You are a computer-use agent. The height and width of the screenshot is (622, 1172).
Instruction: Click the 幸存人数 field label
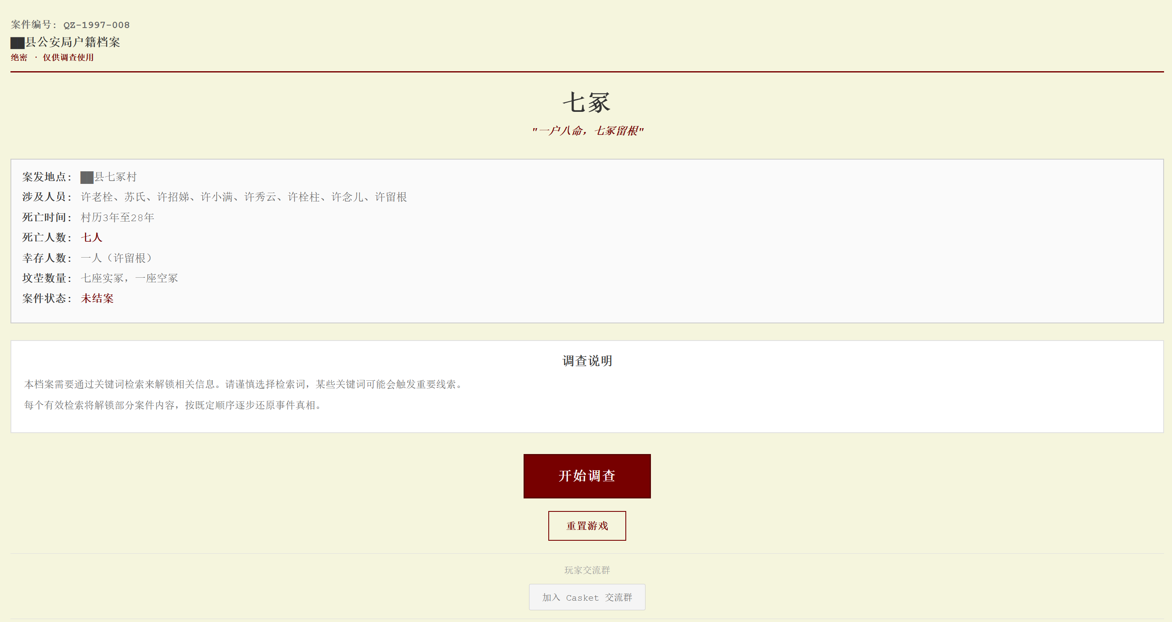pyautogui.click(x=47, y=258)
